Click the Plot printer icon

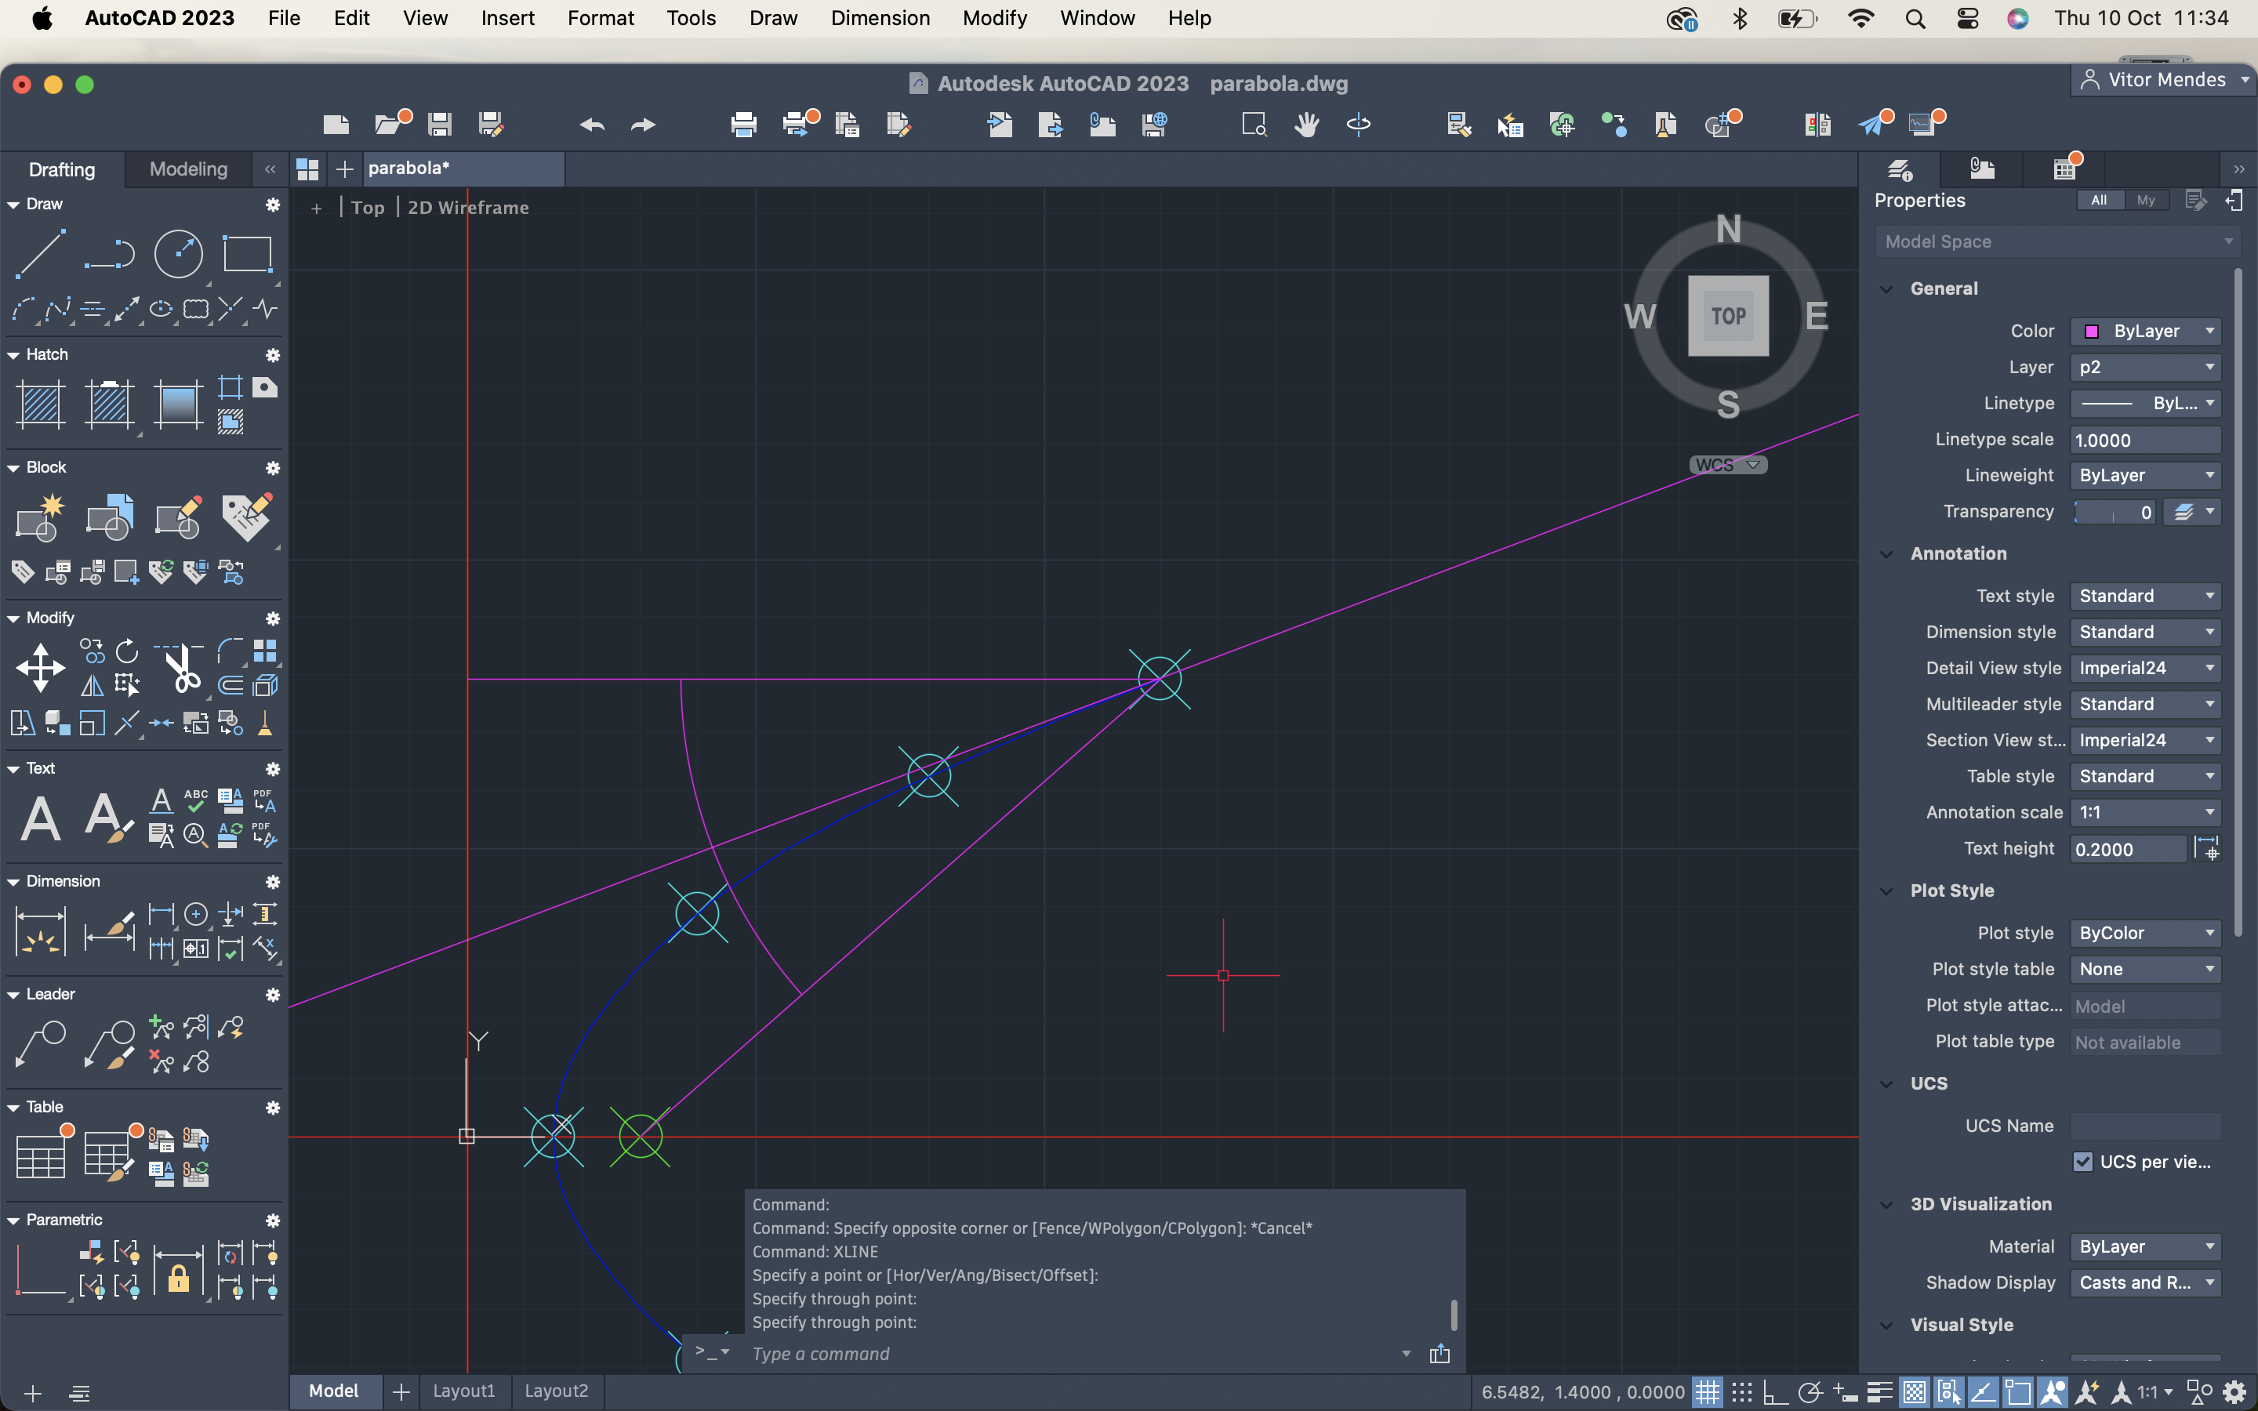[743, 124]
